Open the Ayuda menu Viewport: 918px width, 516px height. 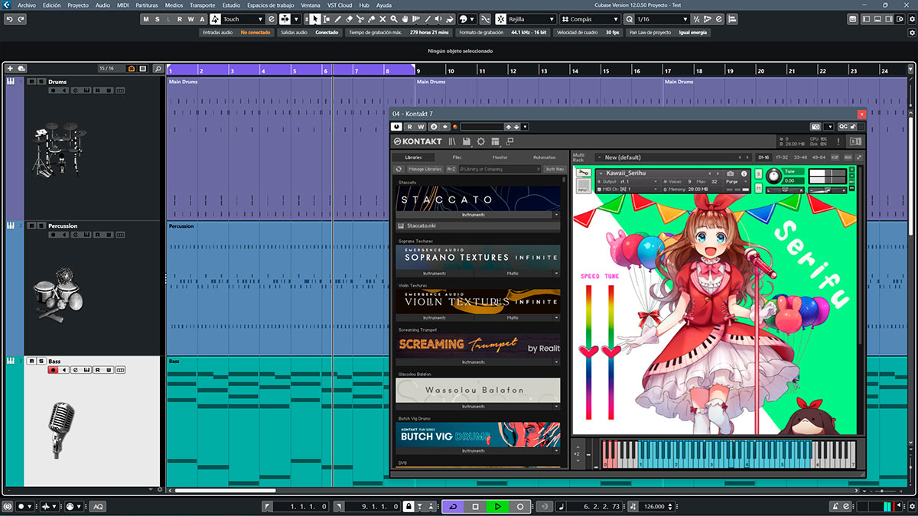click(x=384, y=5)
